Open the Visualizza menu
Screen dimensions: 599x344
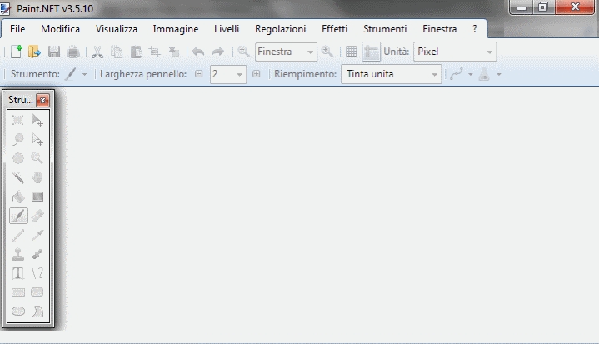[117, 29]
